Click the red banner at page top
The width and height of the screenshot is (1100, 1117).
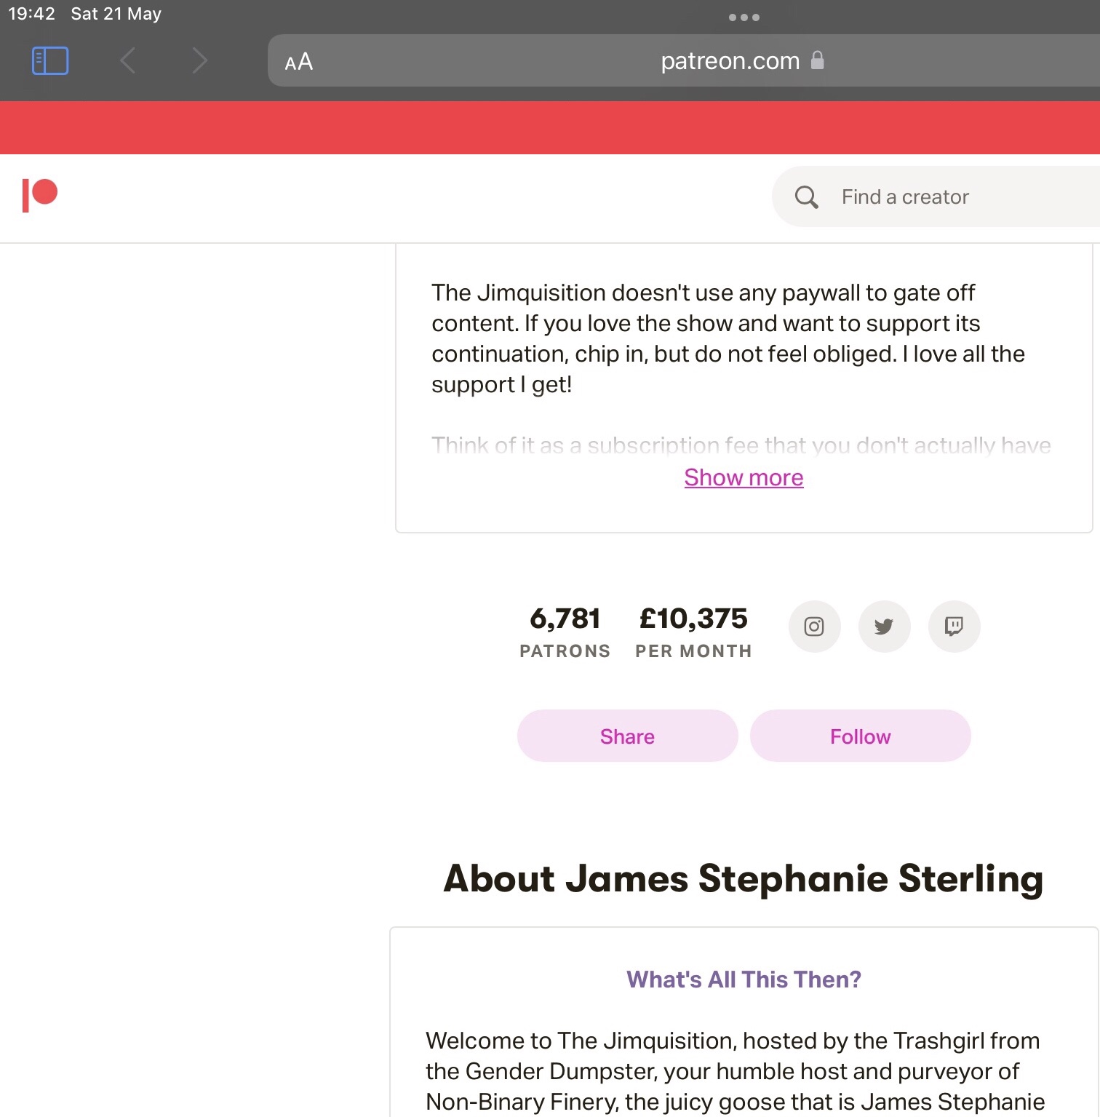pos(550,127)
